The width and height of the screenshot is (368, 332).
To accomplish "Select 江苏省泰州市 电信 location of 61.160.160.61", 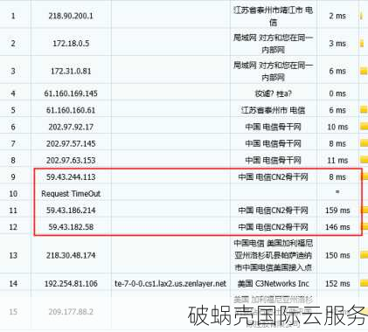I will [x=273, y=110].
